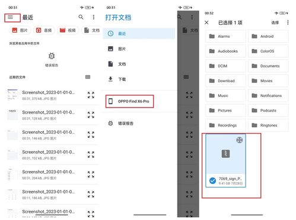Viewport: 296px width, 220px height.
Task: Expand the first Screenshot file preview
Action: 91,95
